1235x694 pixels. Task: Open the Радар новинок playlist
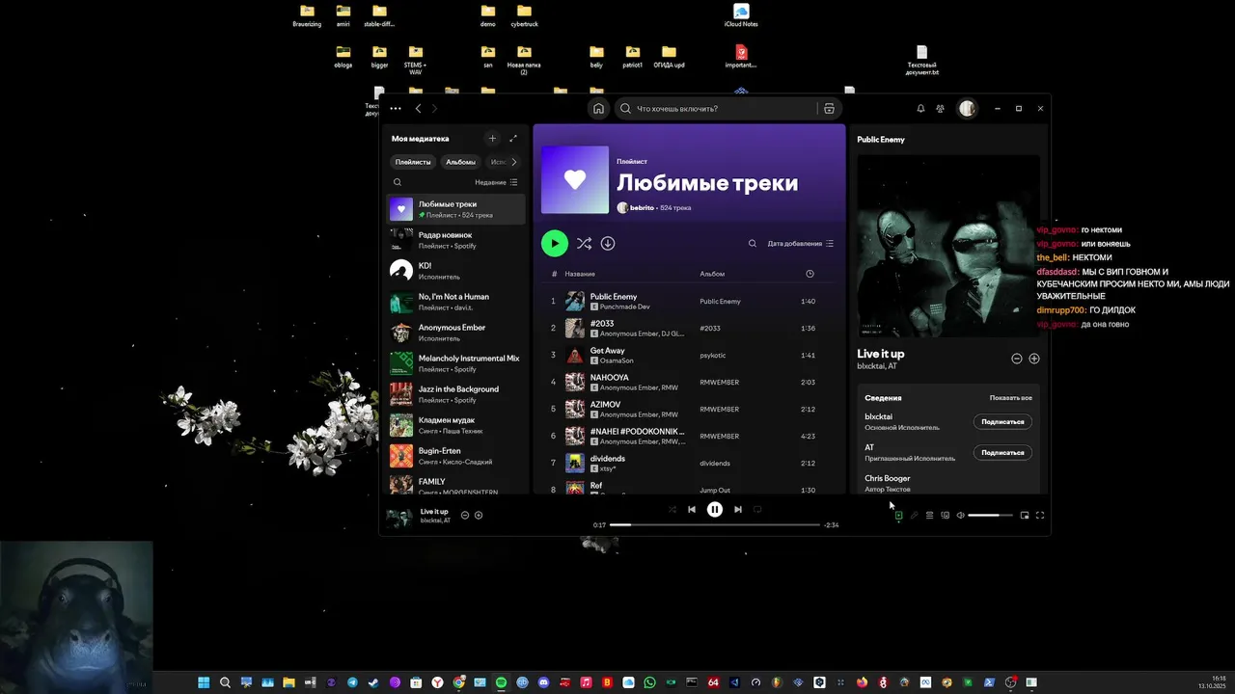tap(456, 240)
